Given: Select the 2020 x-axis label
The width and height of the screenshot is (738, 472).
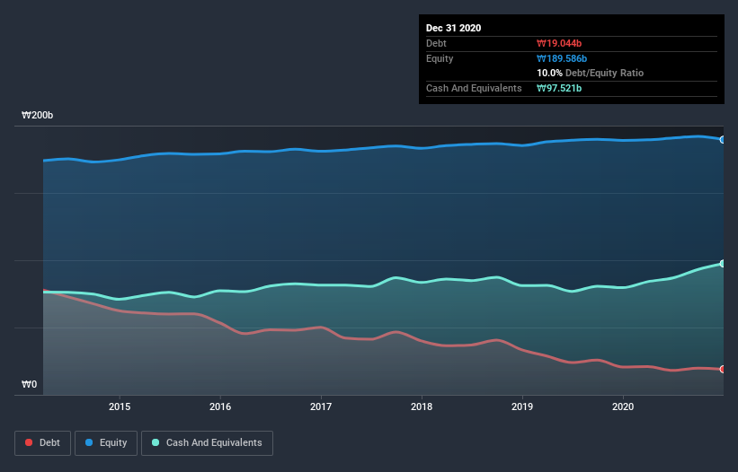Looking at the screenshot, I should coord(624,406).
